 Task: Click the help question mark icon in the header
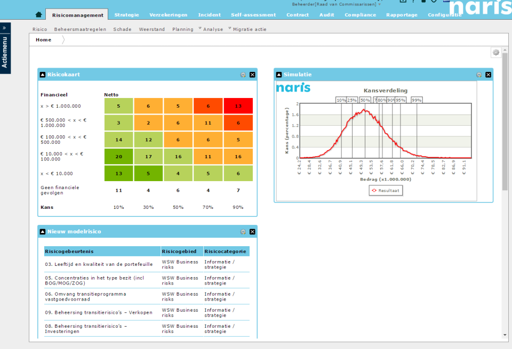coord(413,2)
